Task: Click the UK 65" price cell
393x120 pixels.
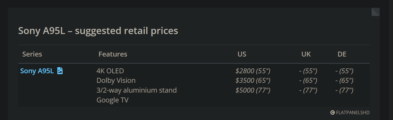Action: click(x=308, y=80)
